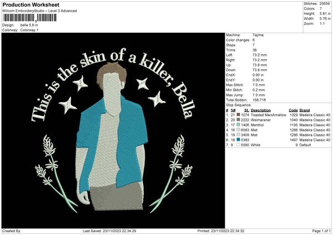Click the Brand column header

pos(304,110)
